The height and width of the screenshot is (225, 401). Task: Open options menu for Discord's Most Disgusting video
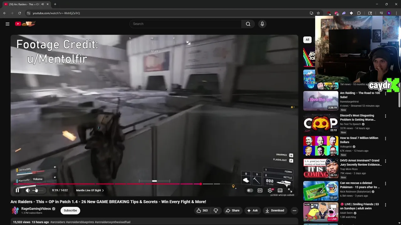click(385, 116)
